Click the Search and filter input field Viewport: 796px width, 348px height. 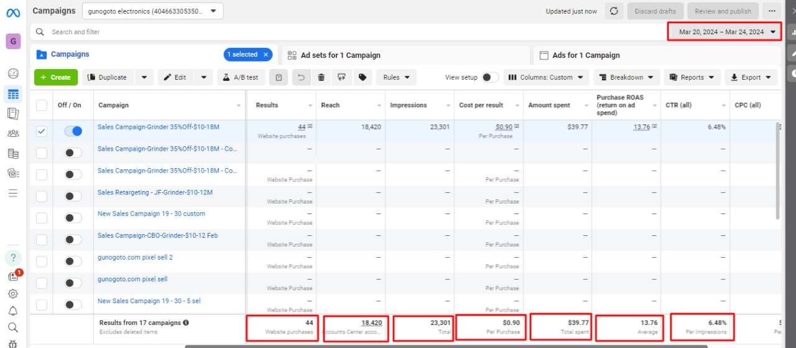(x=348, y=32)
